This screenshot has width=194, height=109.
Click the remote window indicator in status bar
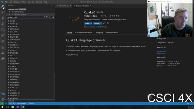point(2,104)
